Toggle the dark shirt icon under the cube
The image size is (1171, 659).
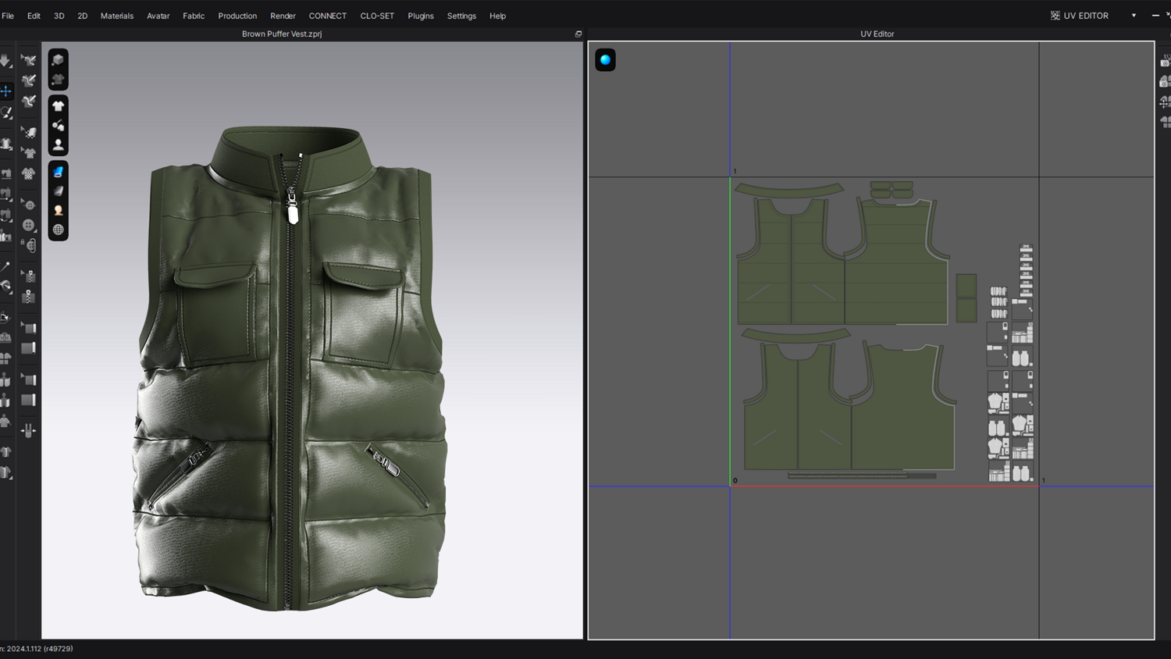pyautogui.click(x=58, y=79)
